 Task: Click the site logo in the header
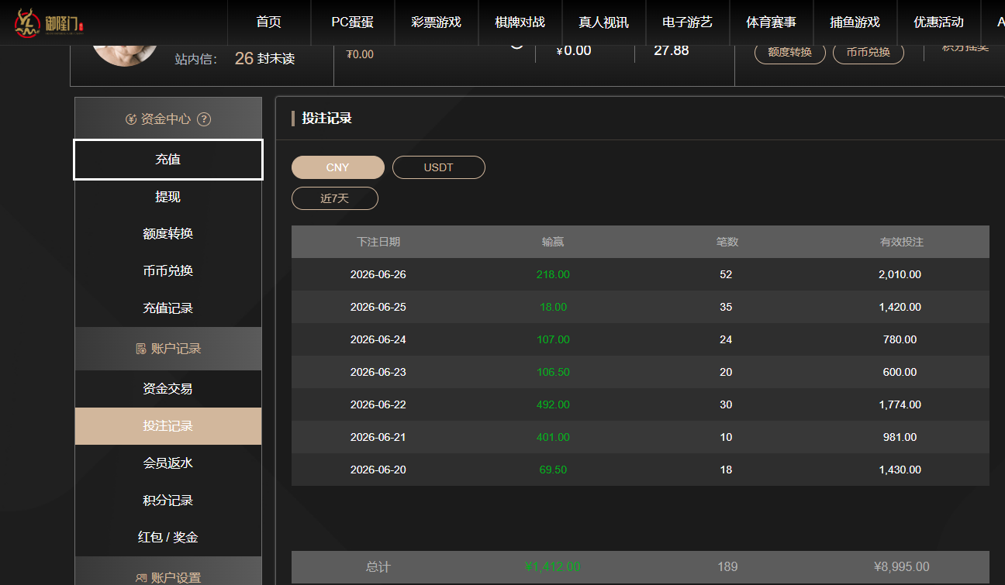(x=48, y=22)
